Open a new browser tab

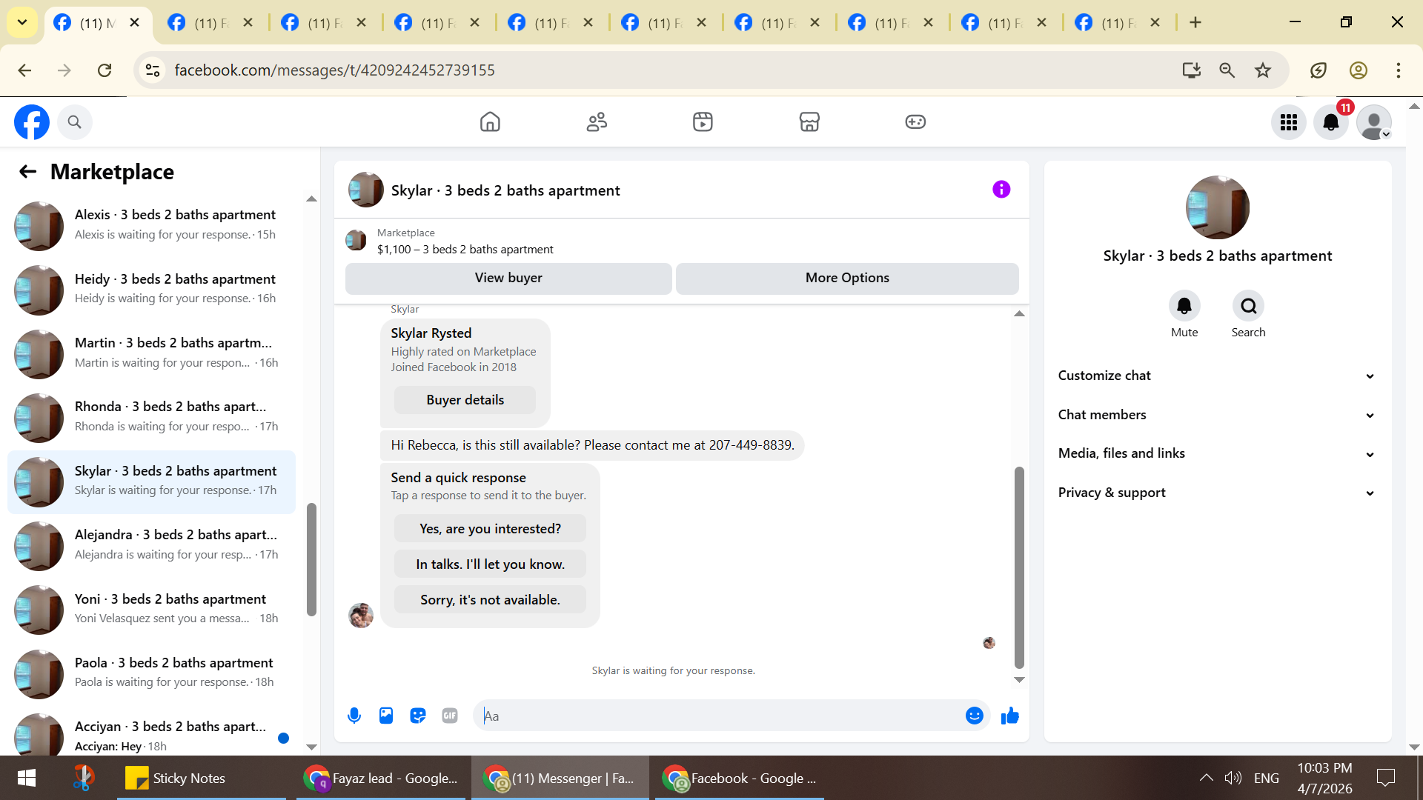(x=1195, y=22)
